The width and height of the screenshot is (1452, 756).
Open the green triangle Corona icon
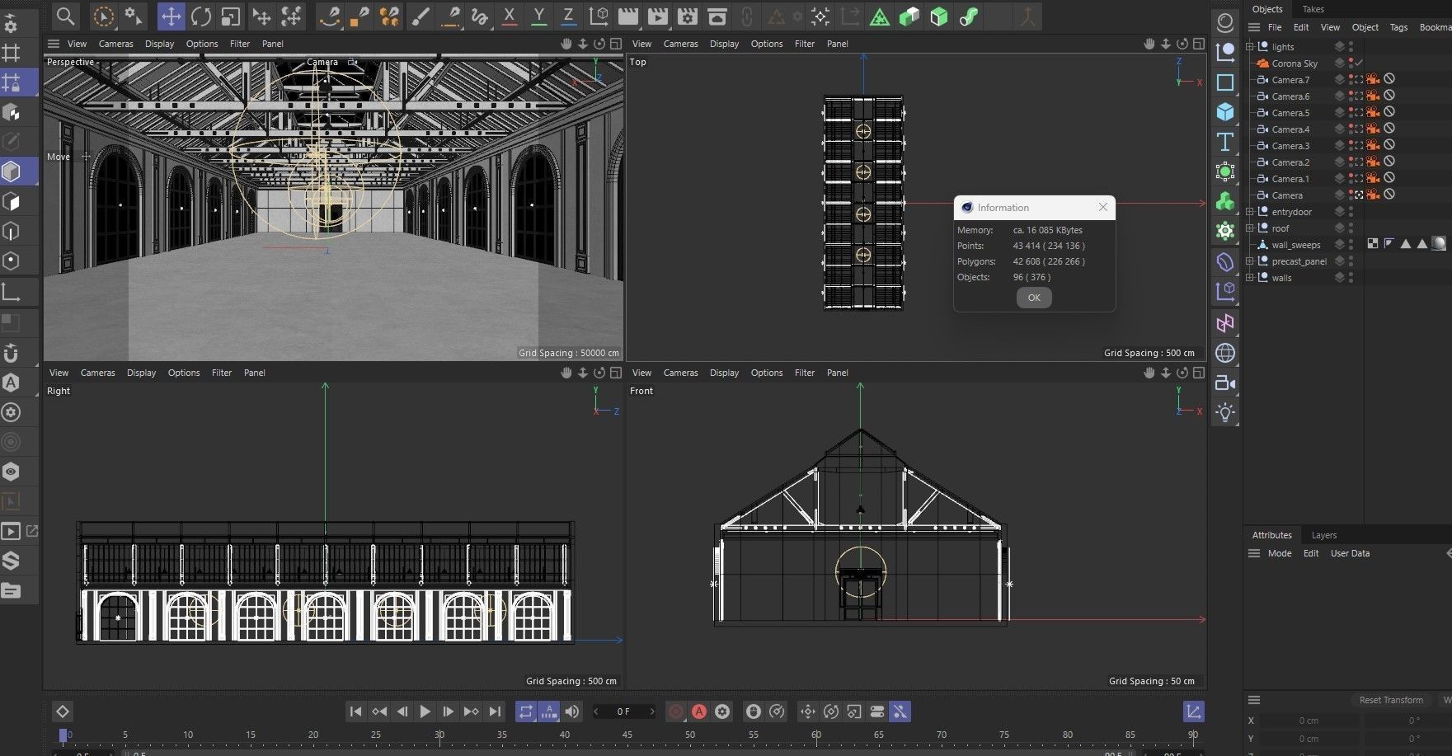880,16
